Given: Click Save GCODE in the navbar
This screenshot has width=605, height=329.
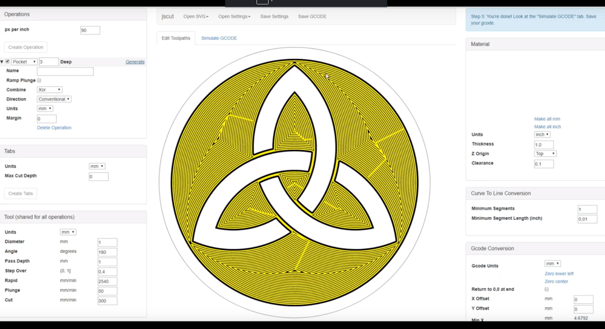Looking at the screenshot, I should pyautogui.click(x=312, y=16).
